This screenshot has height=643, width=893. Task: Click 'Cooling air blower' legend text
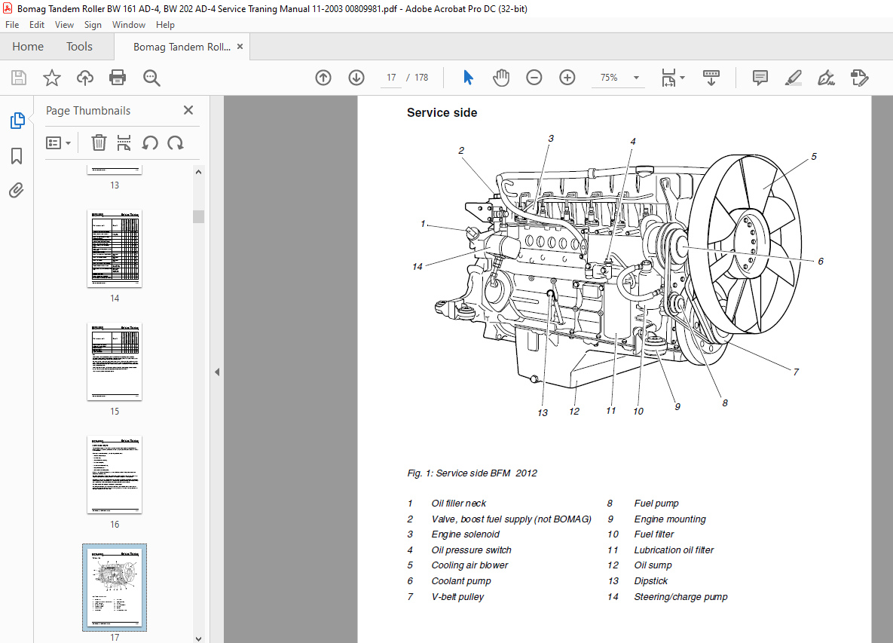tap(469, 565)
